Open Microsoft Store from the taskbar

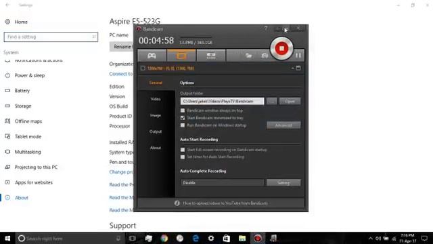227,238
